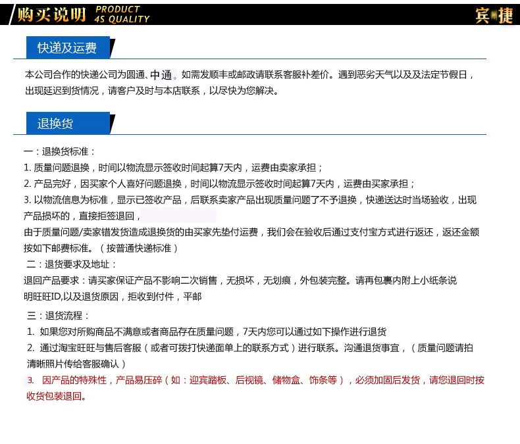Click the line starting 本公司合作的快递公司为圆通
This screenshot has height=444, width=520.
tap(249, 75)
